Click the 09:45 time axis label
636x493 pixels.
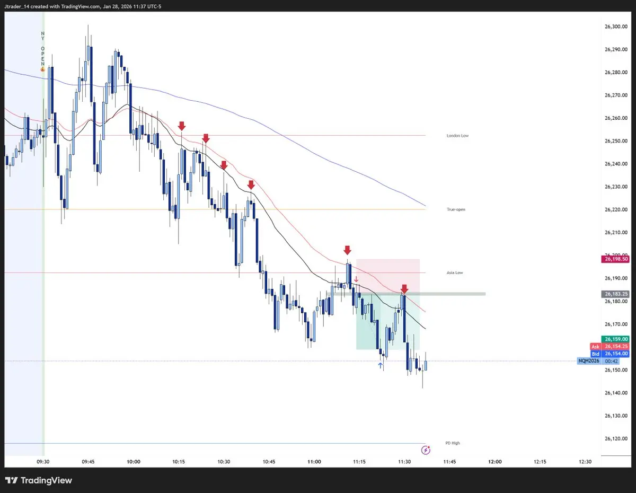pyautogui.click(x=89, y=462)
